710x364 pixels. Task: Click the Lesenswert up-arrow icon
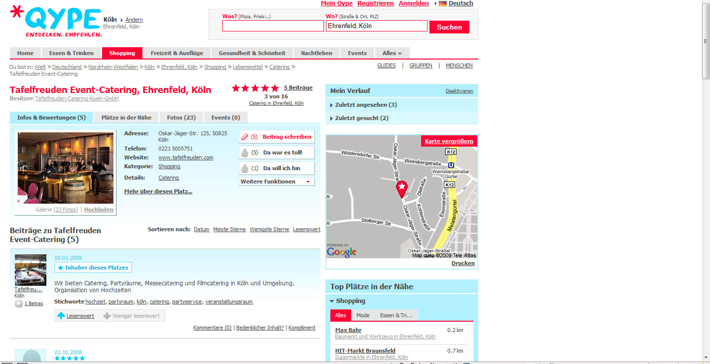point(61,315)
